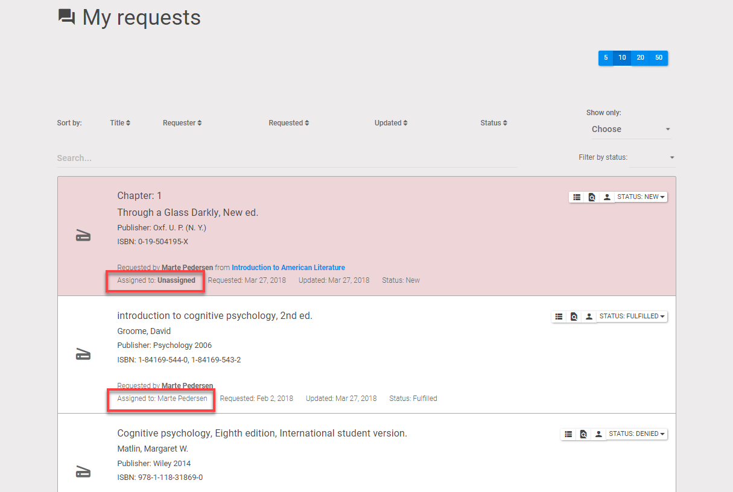
Task: Open the STATUS: DENIED dropdown
Action: point(637,434)
